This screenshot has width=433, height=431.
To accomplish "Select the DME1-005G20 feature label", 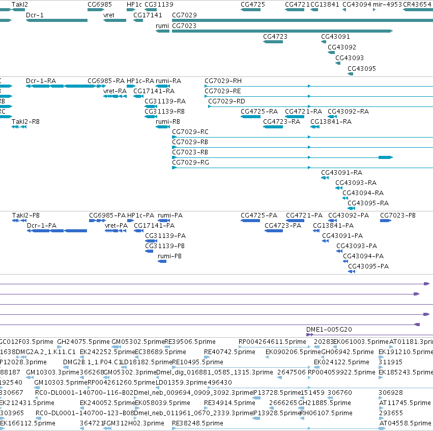I will click(329, 330).
